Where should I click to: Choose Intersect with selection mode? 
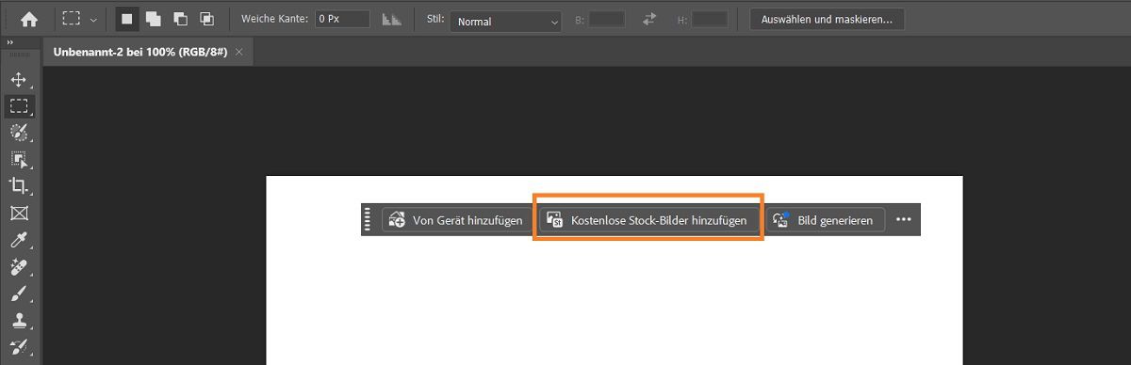[205, 20]
